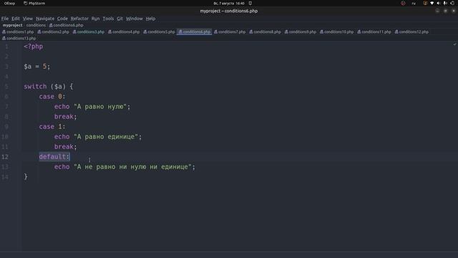Place cursor on the <?php opening tag

[34, 47]
